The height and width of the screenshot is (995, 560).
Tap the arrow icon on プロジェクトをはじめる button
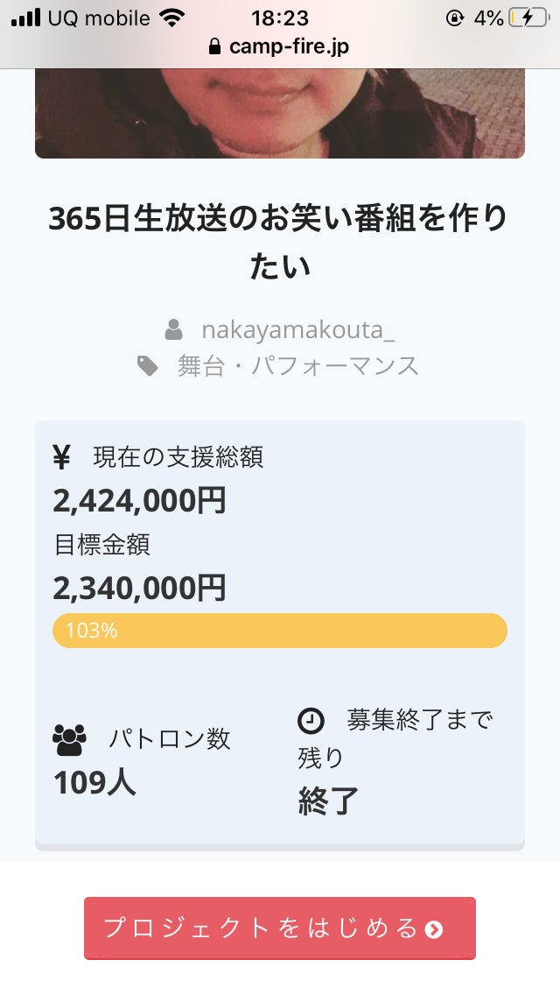(433, 929)
